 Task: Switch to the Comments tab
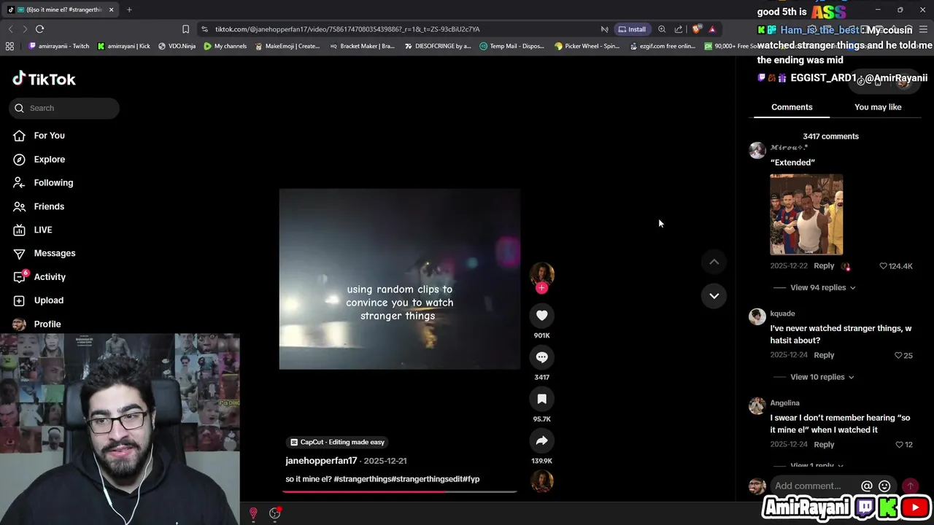click(x=792, y=107)
